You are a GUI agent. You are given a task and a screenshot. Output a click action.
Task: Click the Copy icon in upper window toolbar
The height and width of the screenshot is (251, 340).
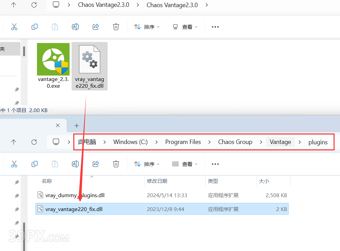coord(35,27)
